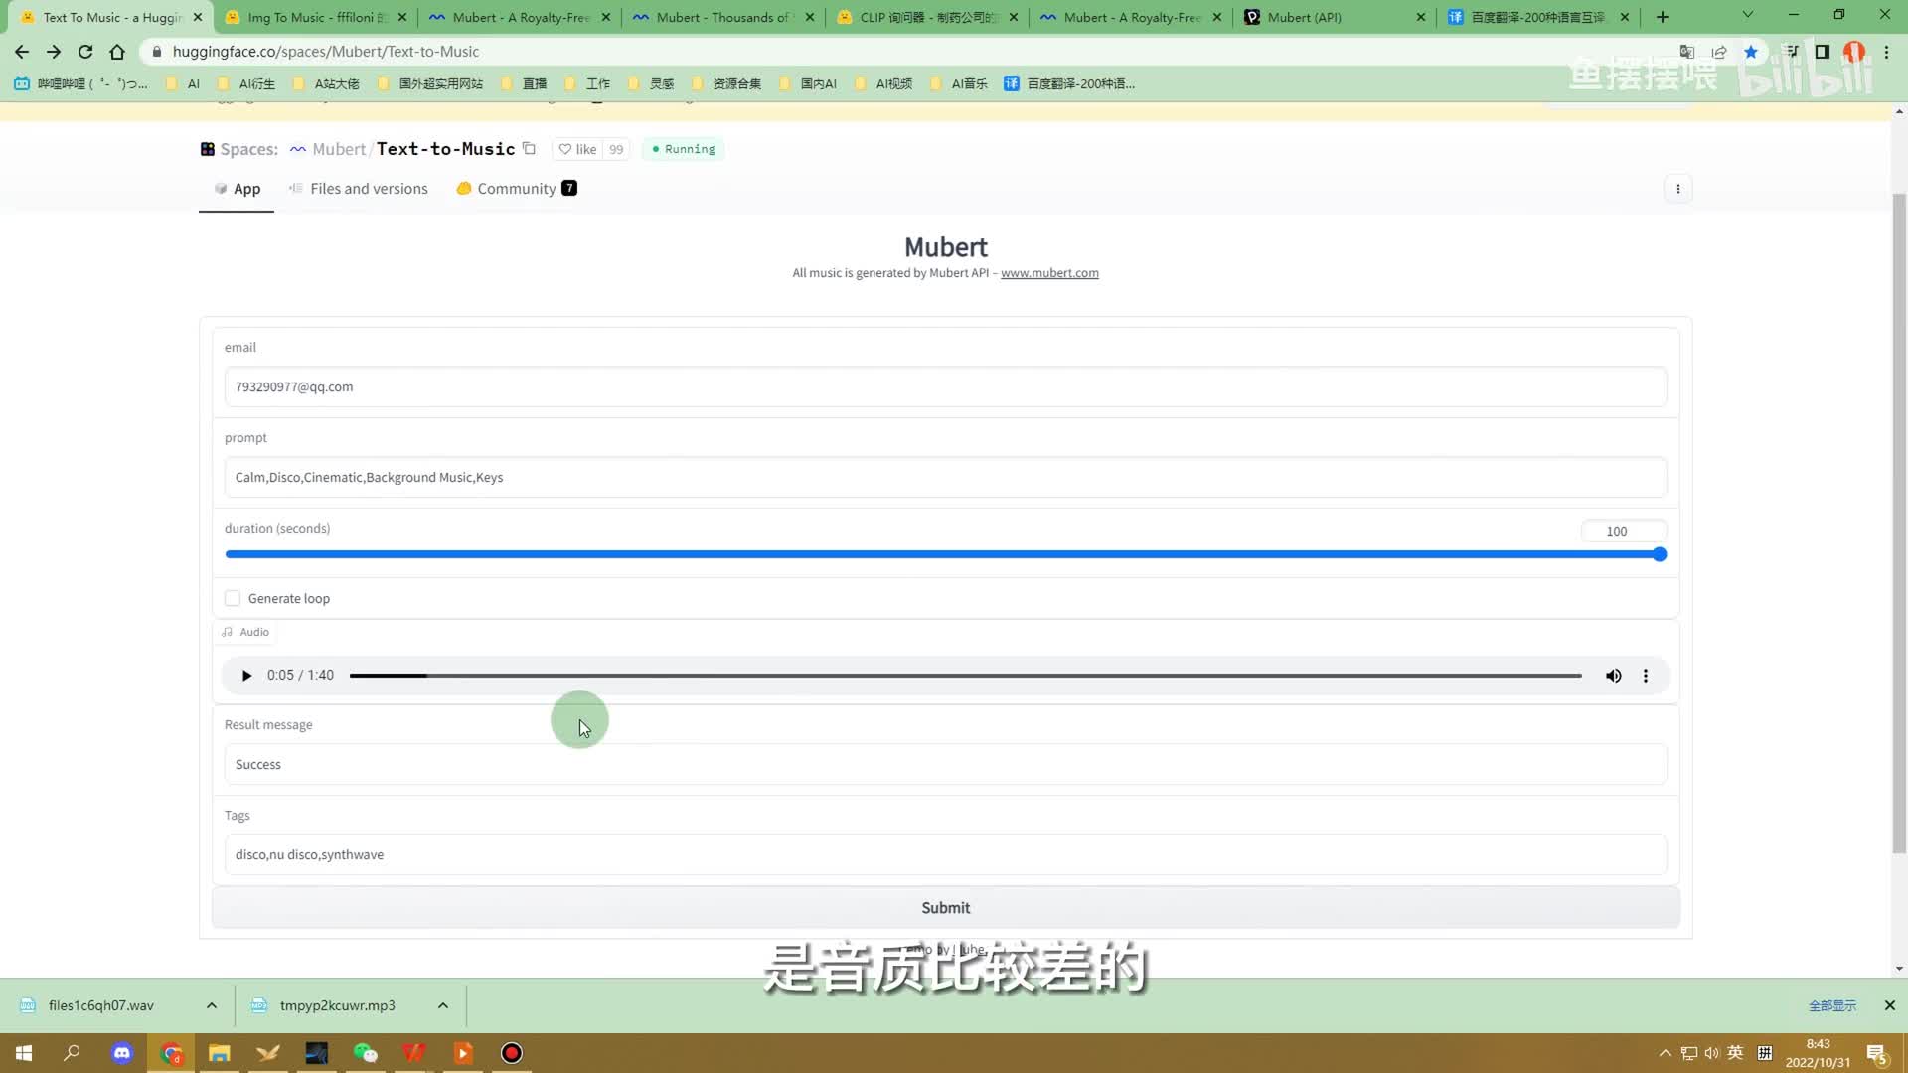Play the generated audio track
Image resolution: width=1908 pixels, height=1073 pixels.
246,676
